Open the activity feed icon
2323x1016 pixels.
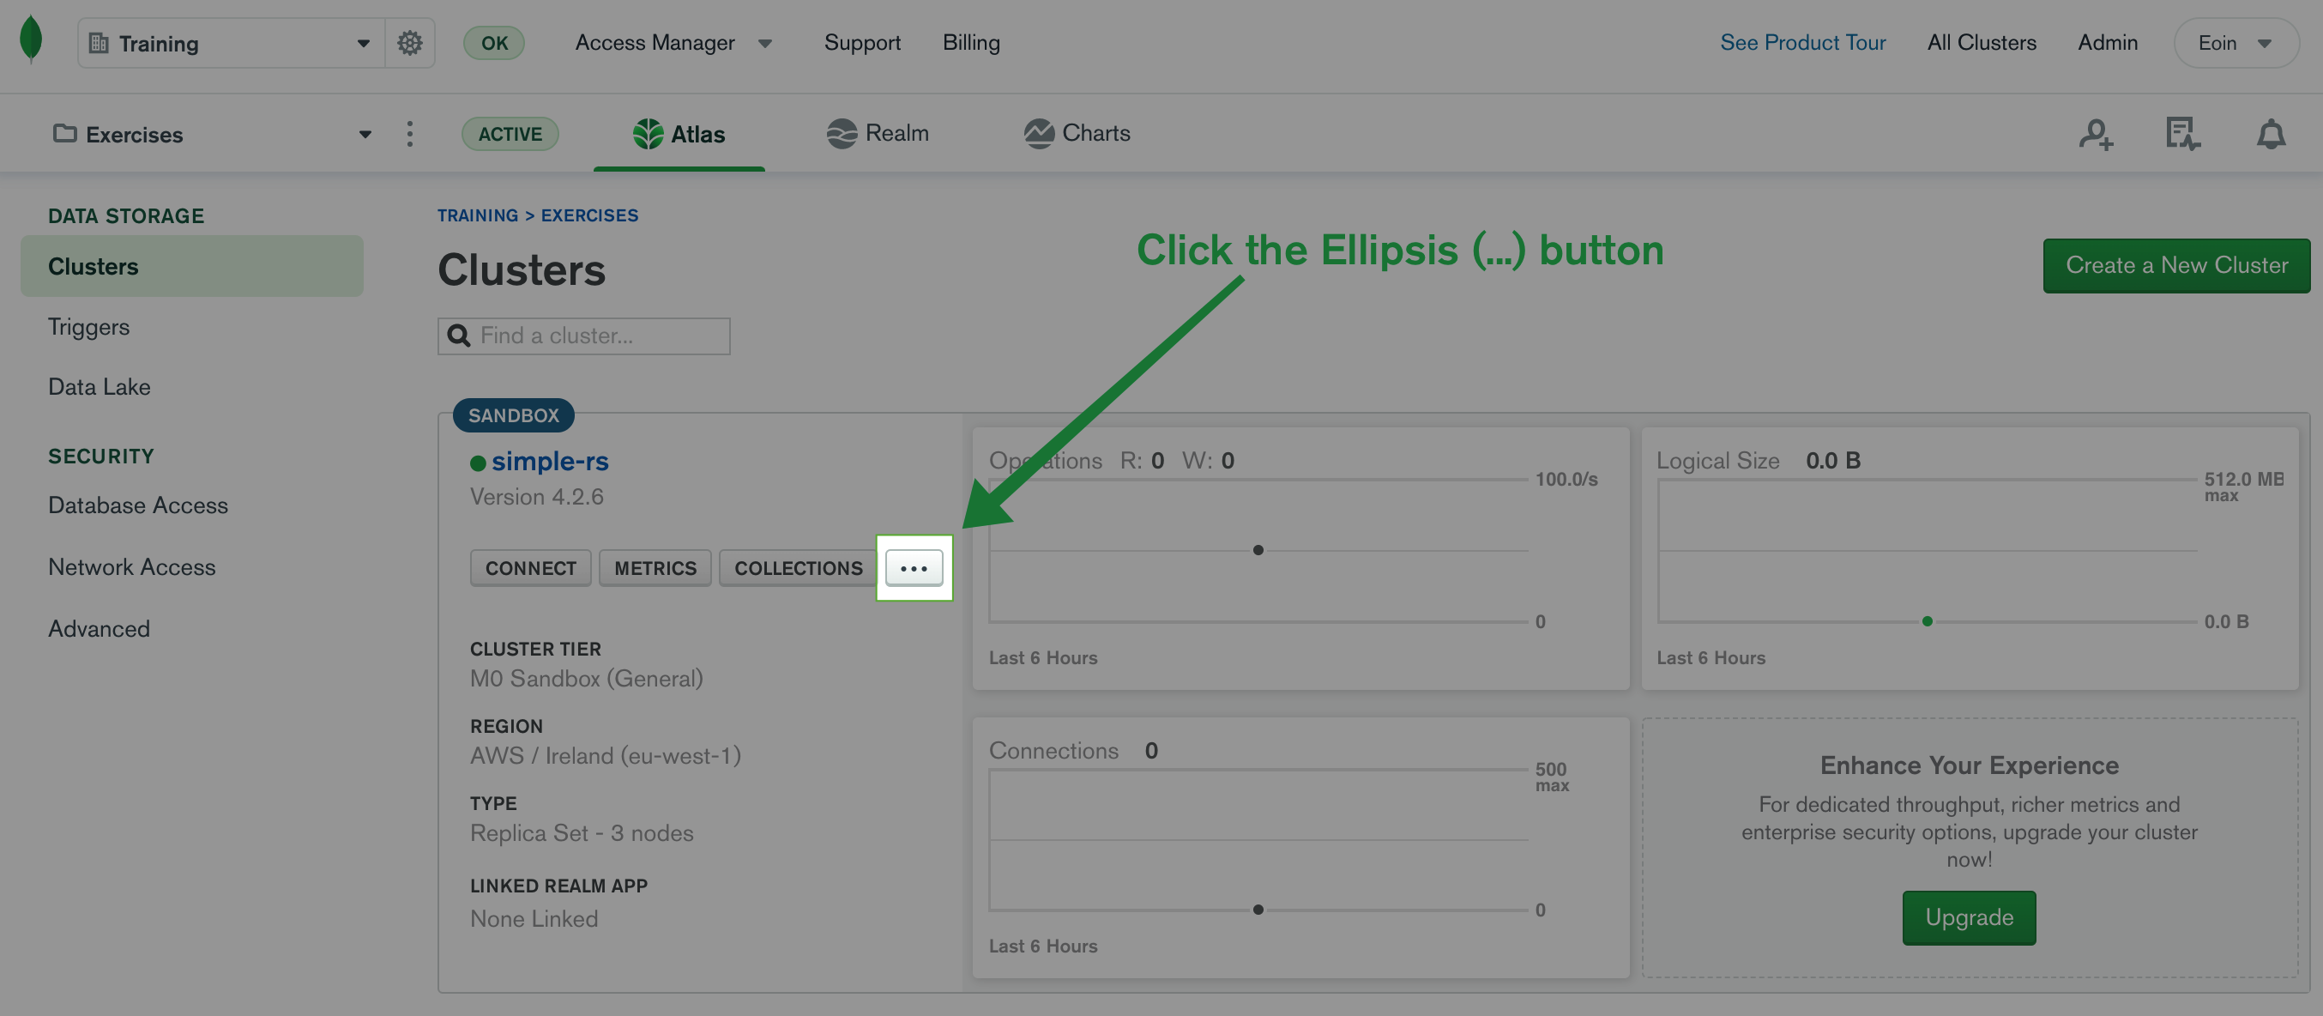tap(2182, 134)
